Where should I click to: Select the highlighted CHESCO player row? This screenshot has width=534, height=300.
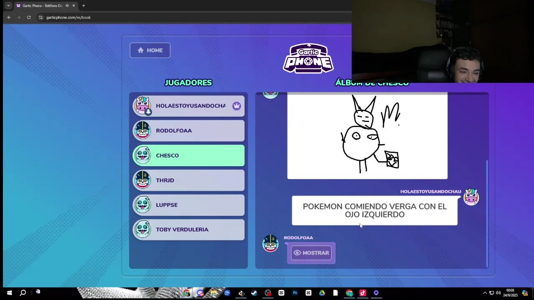tap(189, 155)
